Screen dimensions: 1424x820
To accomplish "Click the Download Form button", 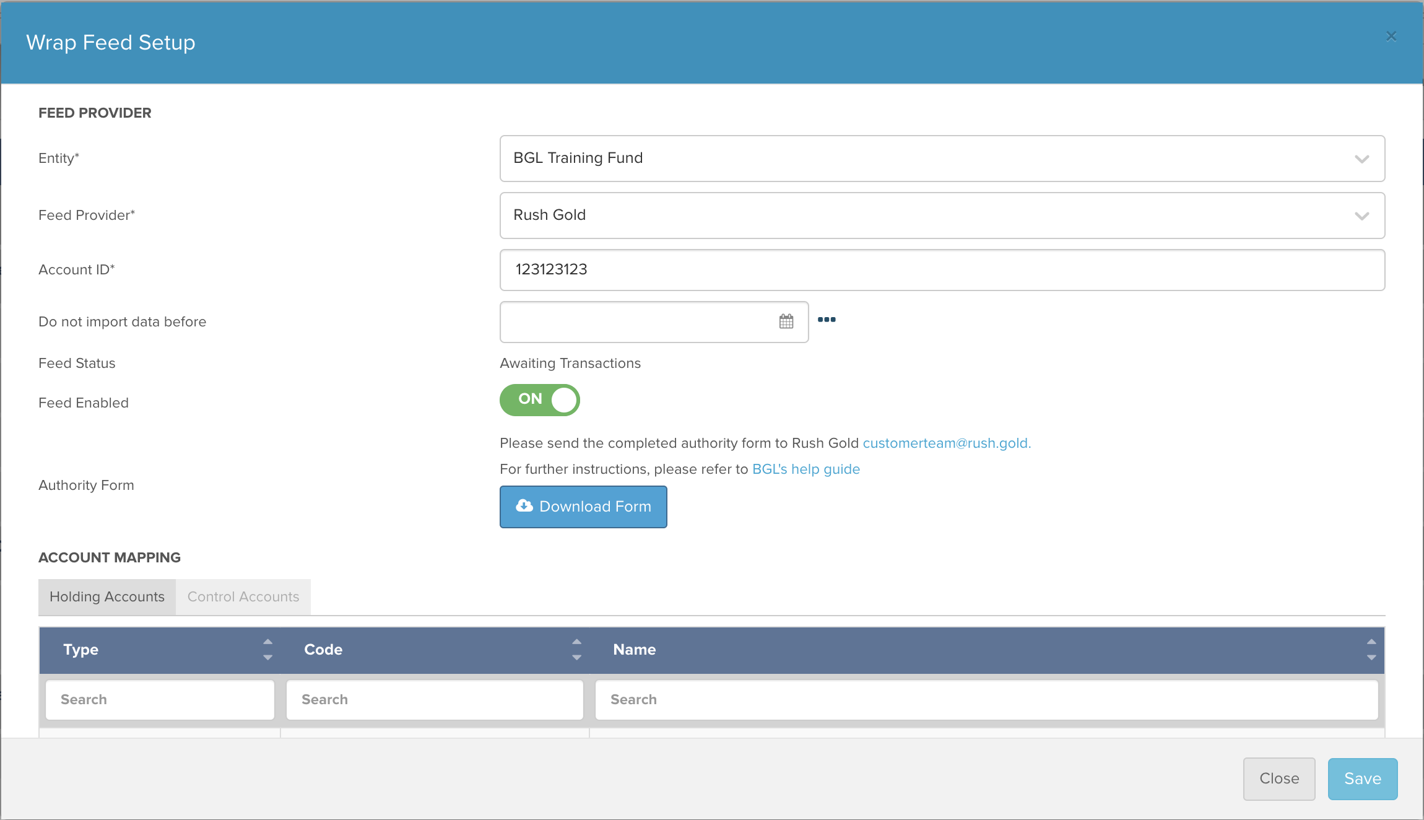I will pos(583,507).
